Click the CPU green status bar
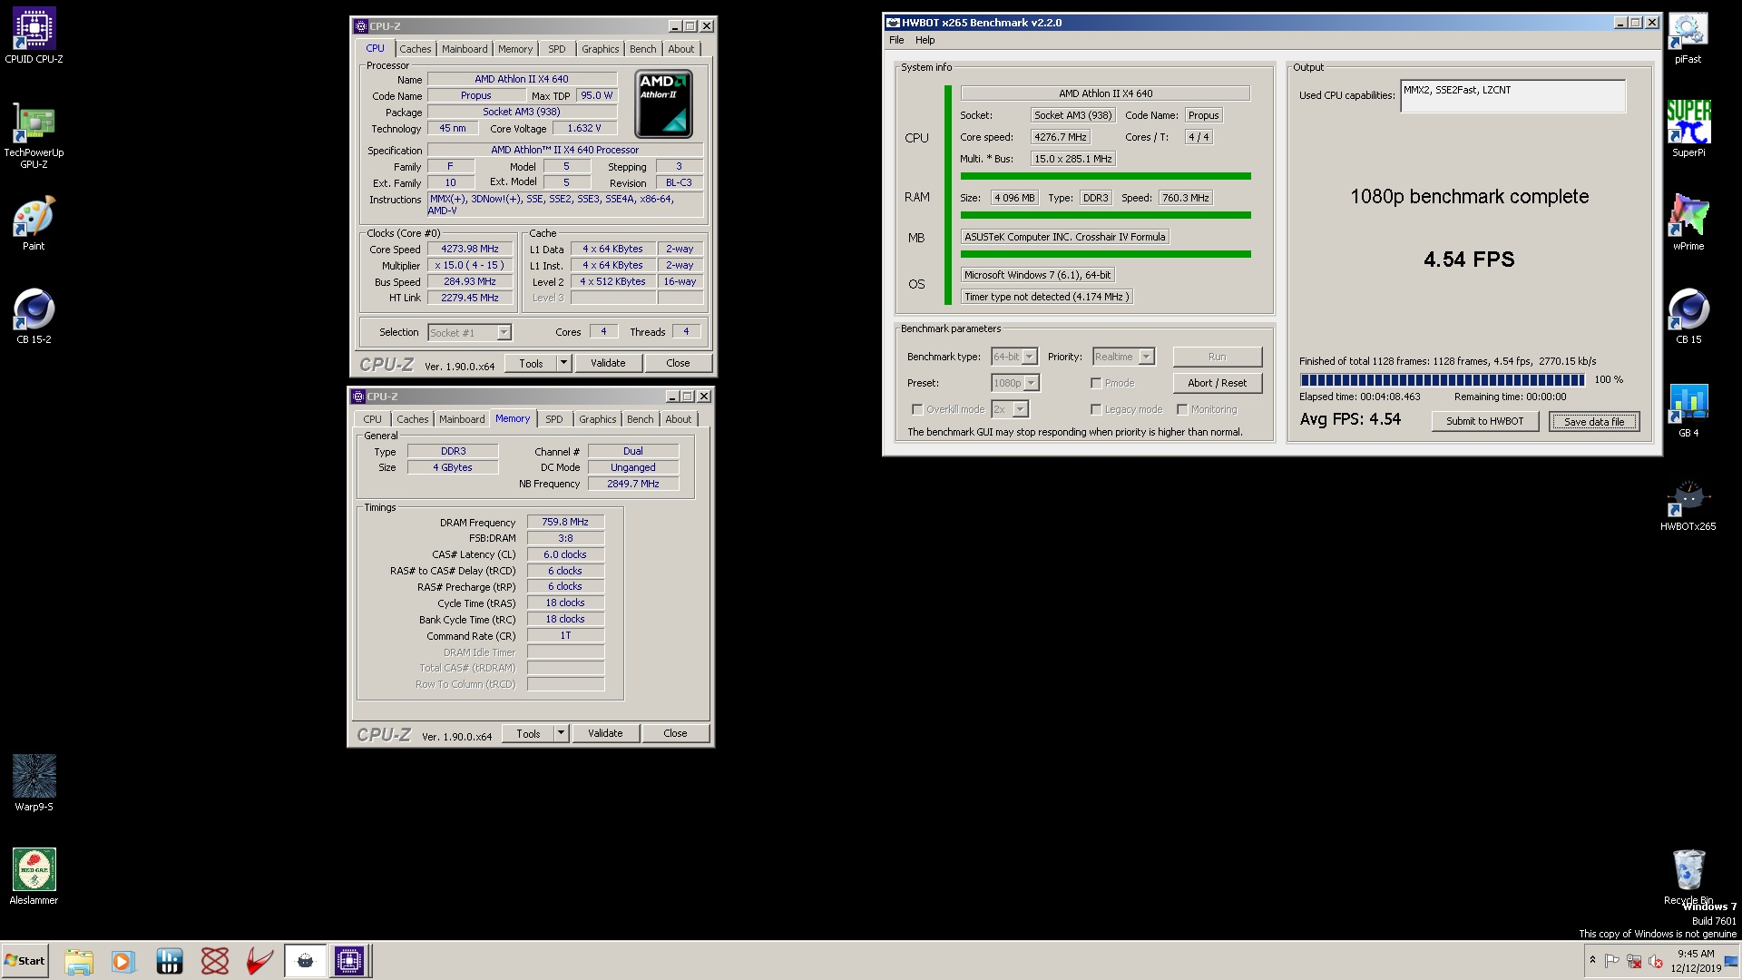The width and height of the screenshot is (1742, 980). click(1105, 176)
